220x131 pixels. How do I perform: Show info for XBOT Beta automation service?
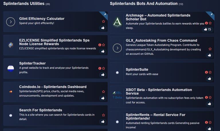click(x=206, y=97)
